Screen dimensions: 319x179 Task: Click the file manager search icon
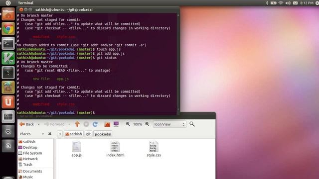click(x=192, y=124)
